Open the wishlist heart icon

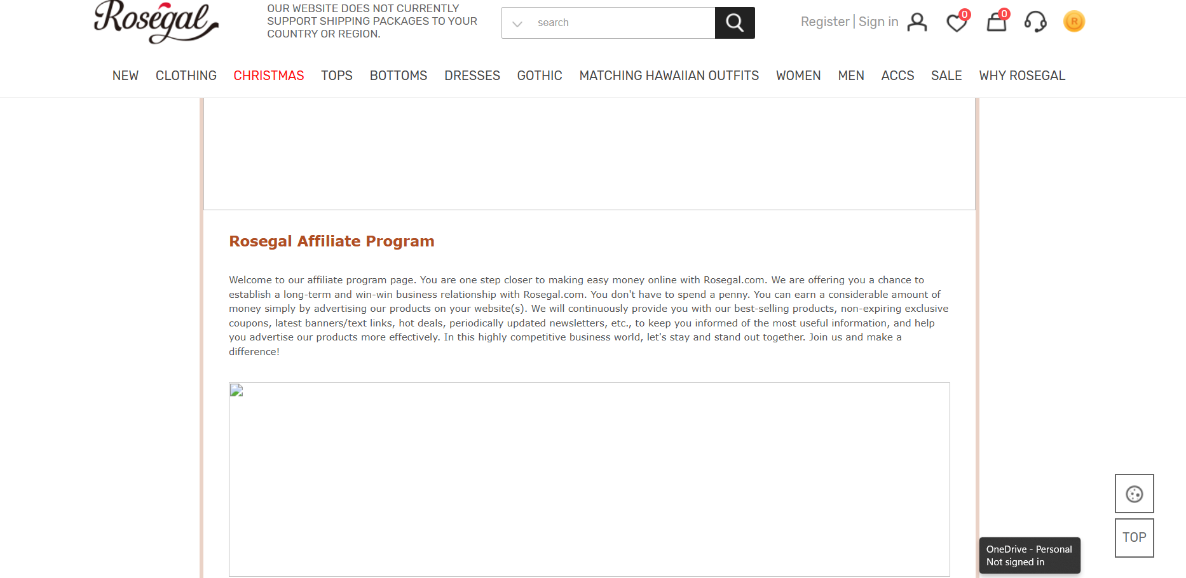pyautogui.click(x=956, y=23)
